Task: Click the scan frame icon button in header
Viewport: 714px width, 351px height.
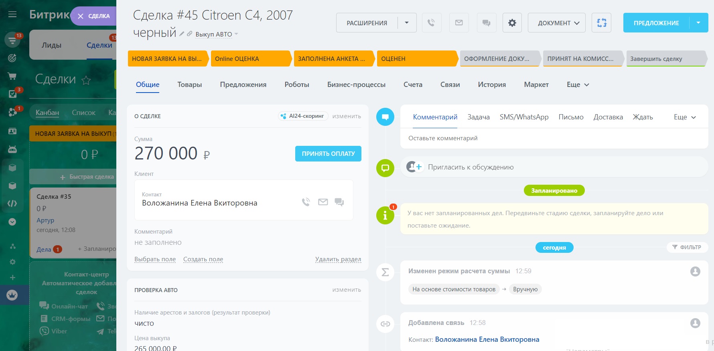Action: pyautogui.click(x=602, y=23)
